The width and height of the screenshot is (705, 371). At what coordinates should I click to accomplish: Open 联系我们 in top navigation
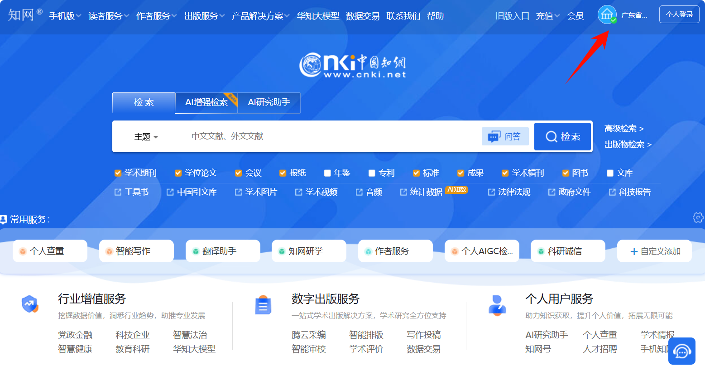click(x=403, y=16)
